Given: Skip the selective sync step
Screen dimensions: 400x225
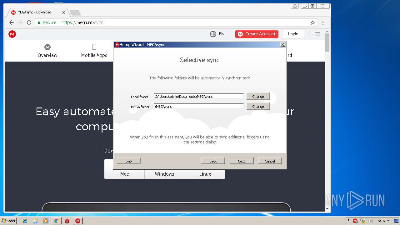Looking at the screenshot, I should click(129, 161).
